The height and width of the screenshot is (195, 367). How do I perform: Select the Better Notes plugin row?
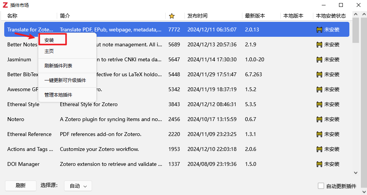point(177,44)
